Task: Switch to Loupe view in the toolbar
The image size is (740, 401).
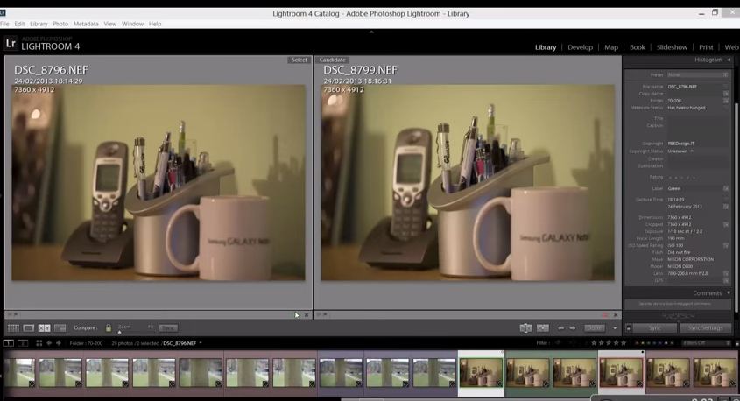Action: [29, 327]
